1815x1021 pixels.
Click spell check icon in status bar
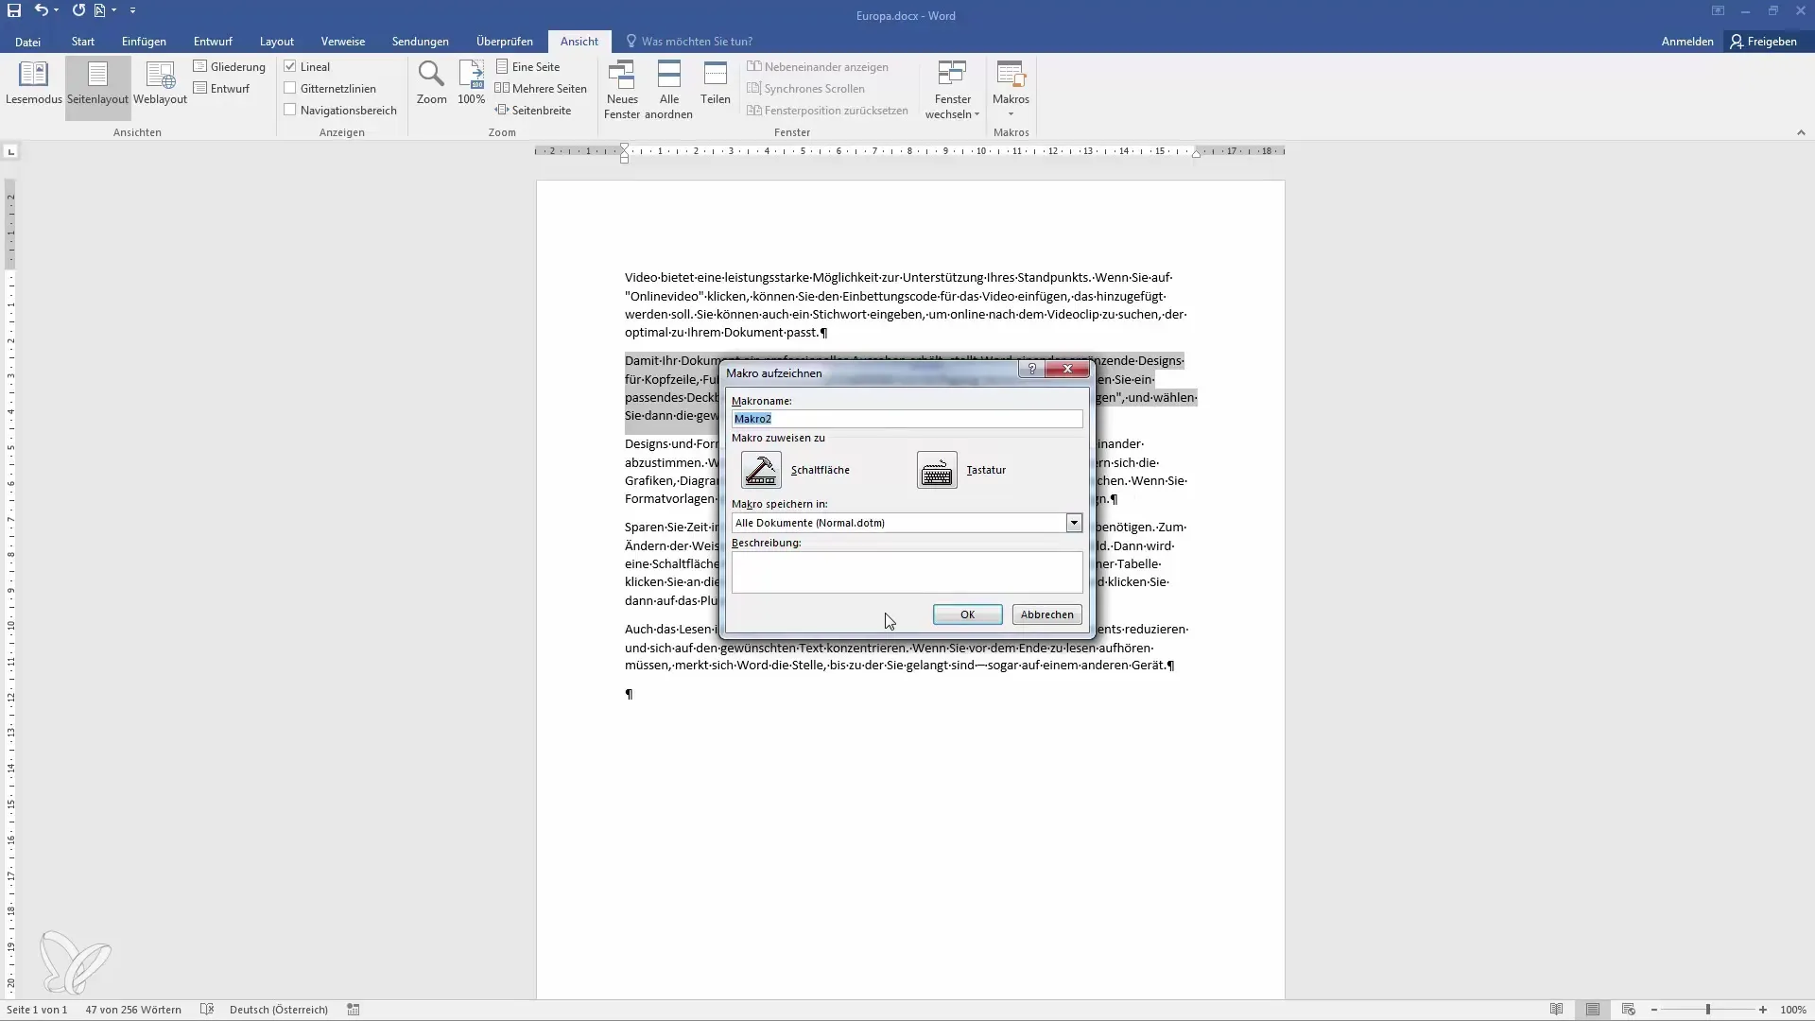point(207,1010)
